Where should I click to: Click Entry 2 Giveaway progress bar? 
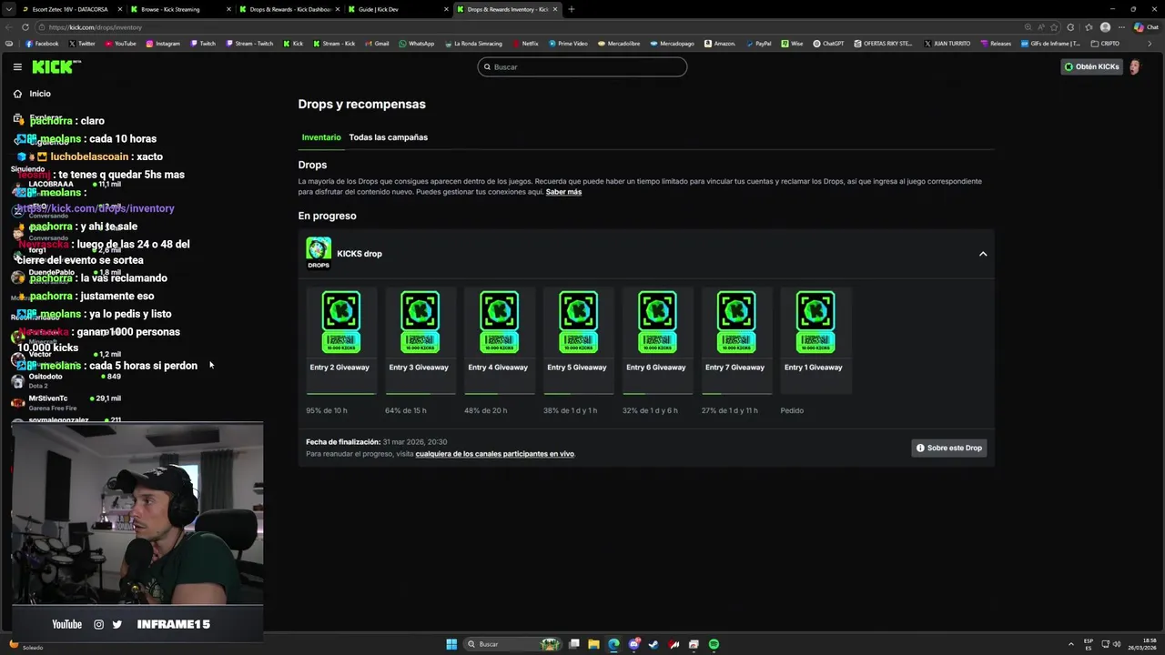click(x=340, y=394)
